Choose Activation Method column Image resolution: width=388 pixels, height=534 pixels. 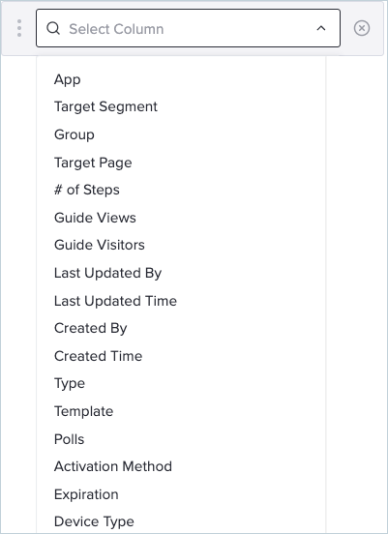[x=113, y=466]
